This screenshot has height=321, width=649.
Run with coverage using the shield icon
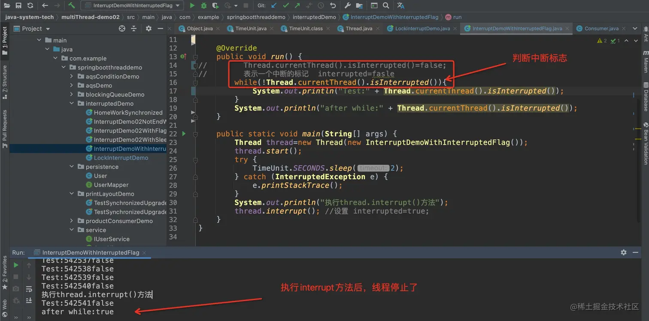(215, 6)
